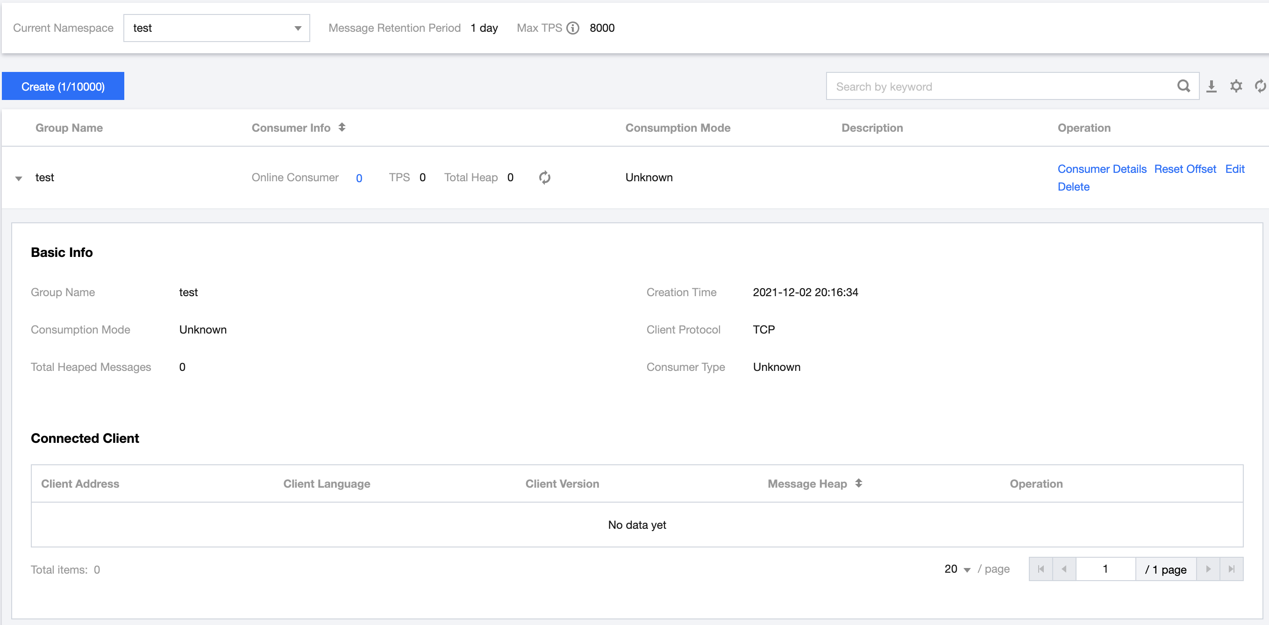This screenshot has height=625, width=1269.
Task: Sort Connected Client by Message Heap
Action: pyautogui.click(x=859, y=483)
